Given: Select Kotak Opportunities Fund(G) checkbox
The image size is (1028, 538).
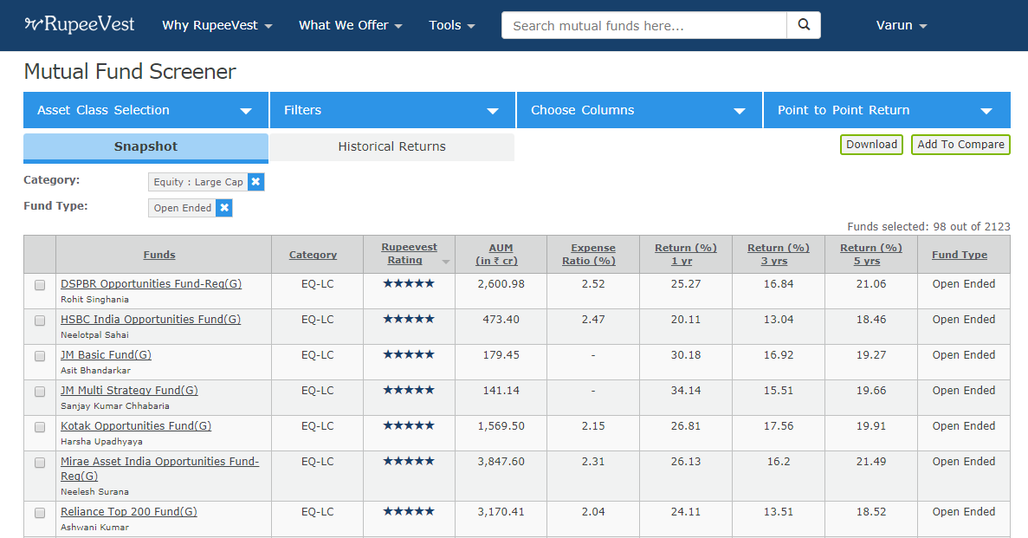Looking at the screenshot, I should [x=40, y=427].
